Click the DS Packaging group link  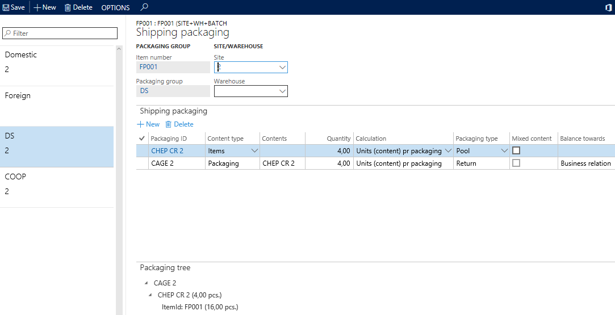click(x=144, y=91)
